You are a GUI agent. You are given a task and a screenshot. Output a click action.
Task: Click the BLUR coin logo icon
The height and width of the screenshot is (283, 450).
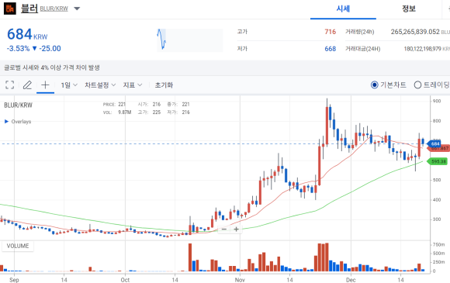click(x=10, y=9)
